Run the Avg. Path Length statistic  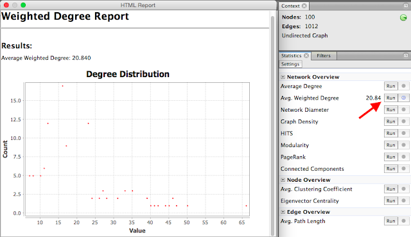390,221
